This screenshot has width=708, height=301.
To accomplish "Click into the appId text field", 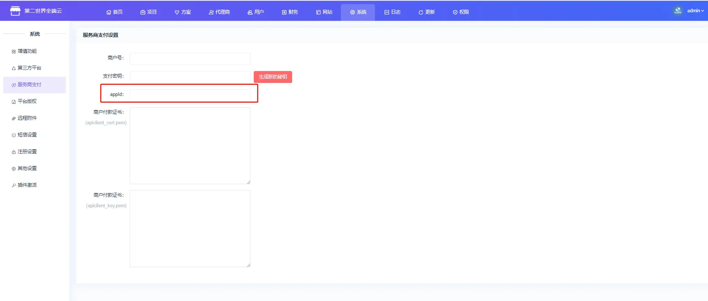I will (190, 95).
